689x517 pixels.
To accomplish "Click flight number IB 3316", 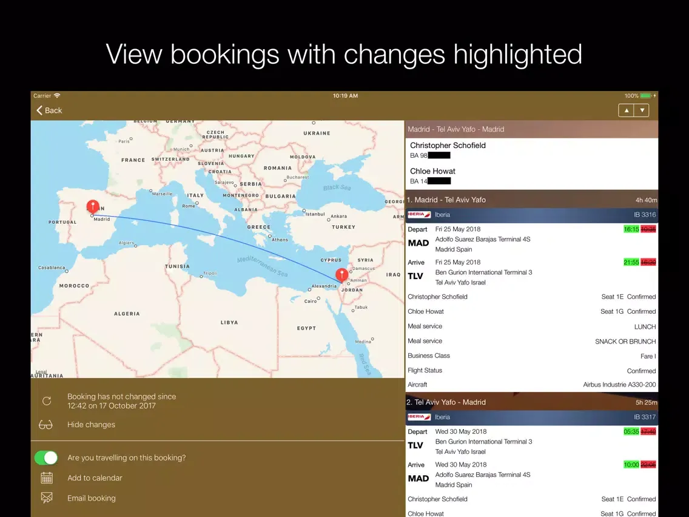I will pyautogui.click(x=645, y=215).
